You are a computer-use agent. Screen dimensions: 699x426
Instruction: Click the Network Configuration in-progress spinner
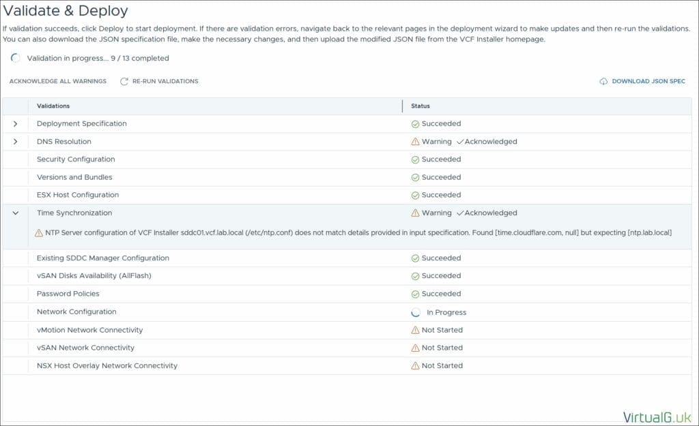click(416, 312)
